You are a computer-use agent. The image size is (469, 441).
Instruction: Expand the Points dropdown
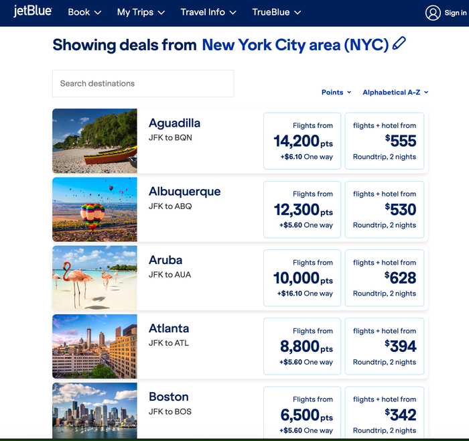[x=336, y=92]
